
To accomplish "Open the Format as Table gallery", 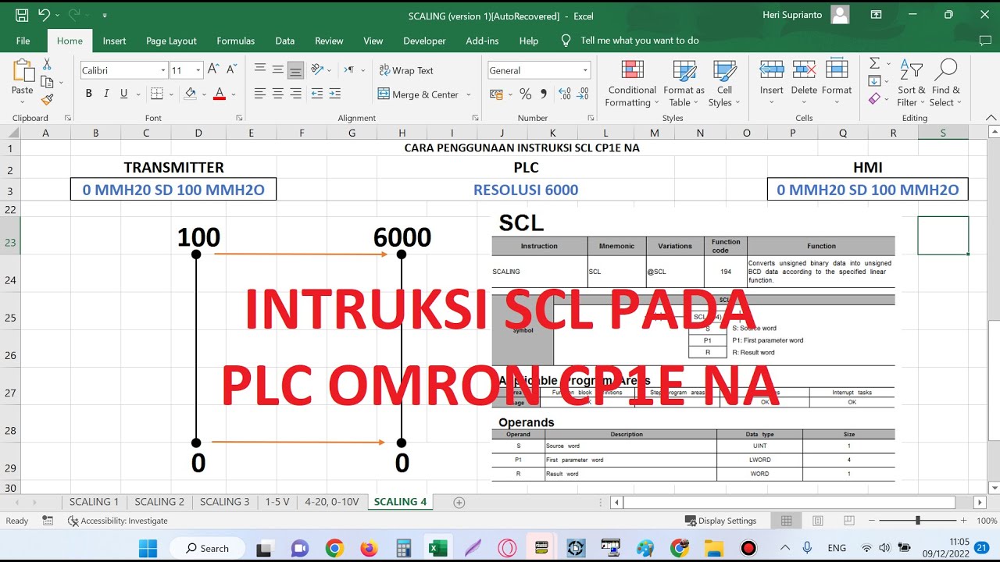I will coord(684,84).
